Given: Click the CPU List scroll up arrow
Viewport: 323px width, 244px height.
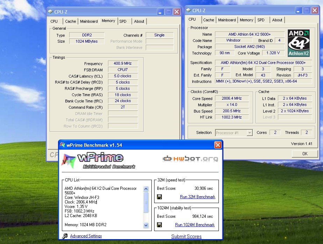Looking at the screenshot, I should (x=146, y=189).
